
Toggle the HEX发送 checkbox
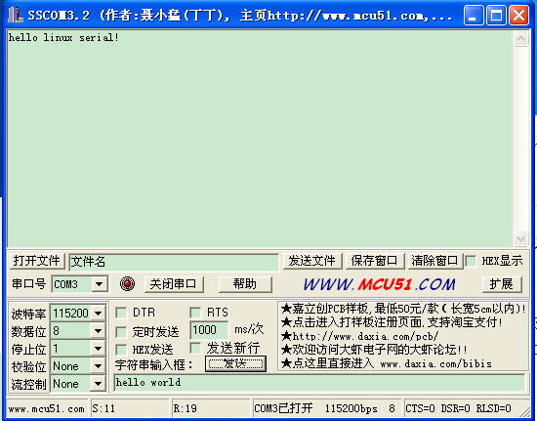tap(121, 350)
